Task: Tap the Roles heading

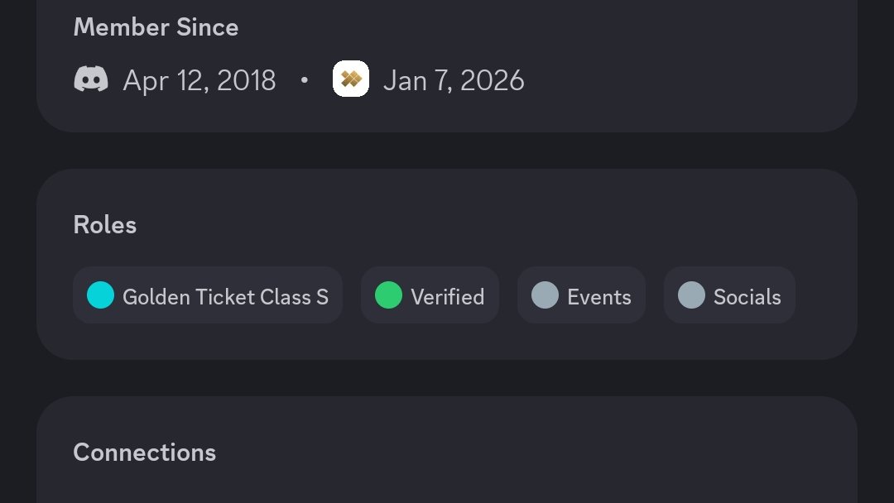Action: click(105, 225)
